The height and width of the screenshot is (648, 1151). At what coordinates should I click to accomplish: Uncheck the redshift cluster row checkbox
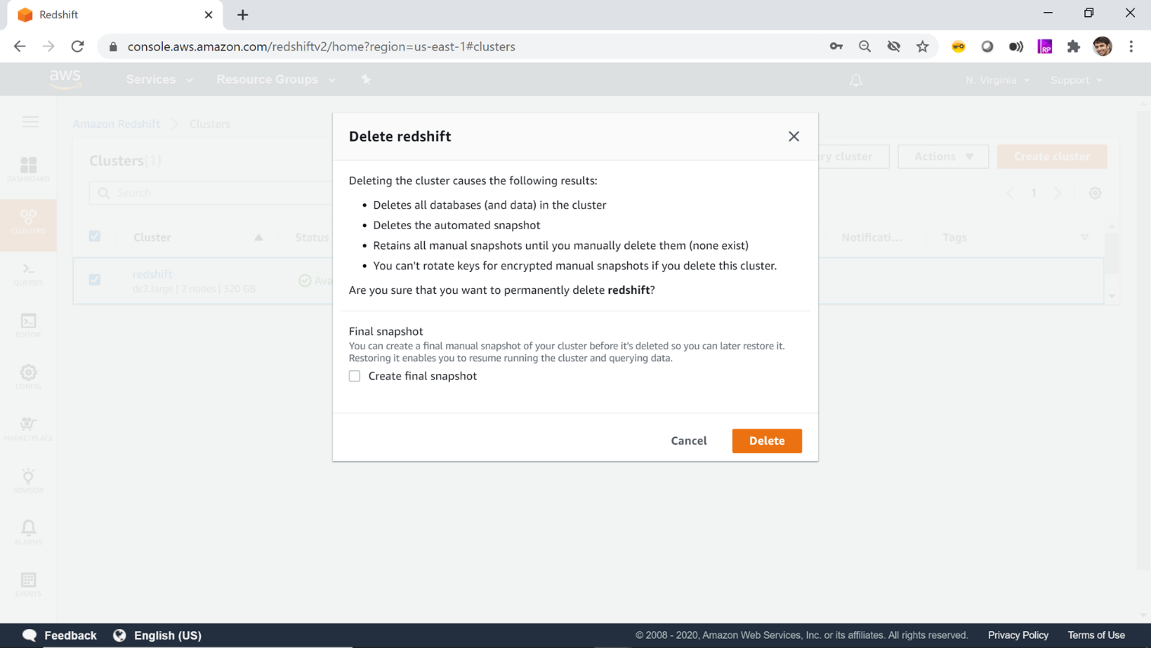click(x=94, y=279)
